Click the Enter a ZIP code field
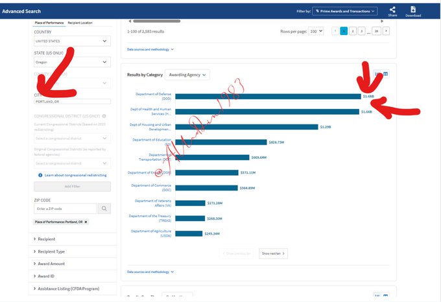Screen dimensions: 441x302 (x=65, y=209)
